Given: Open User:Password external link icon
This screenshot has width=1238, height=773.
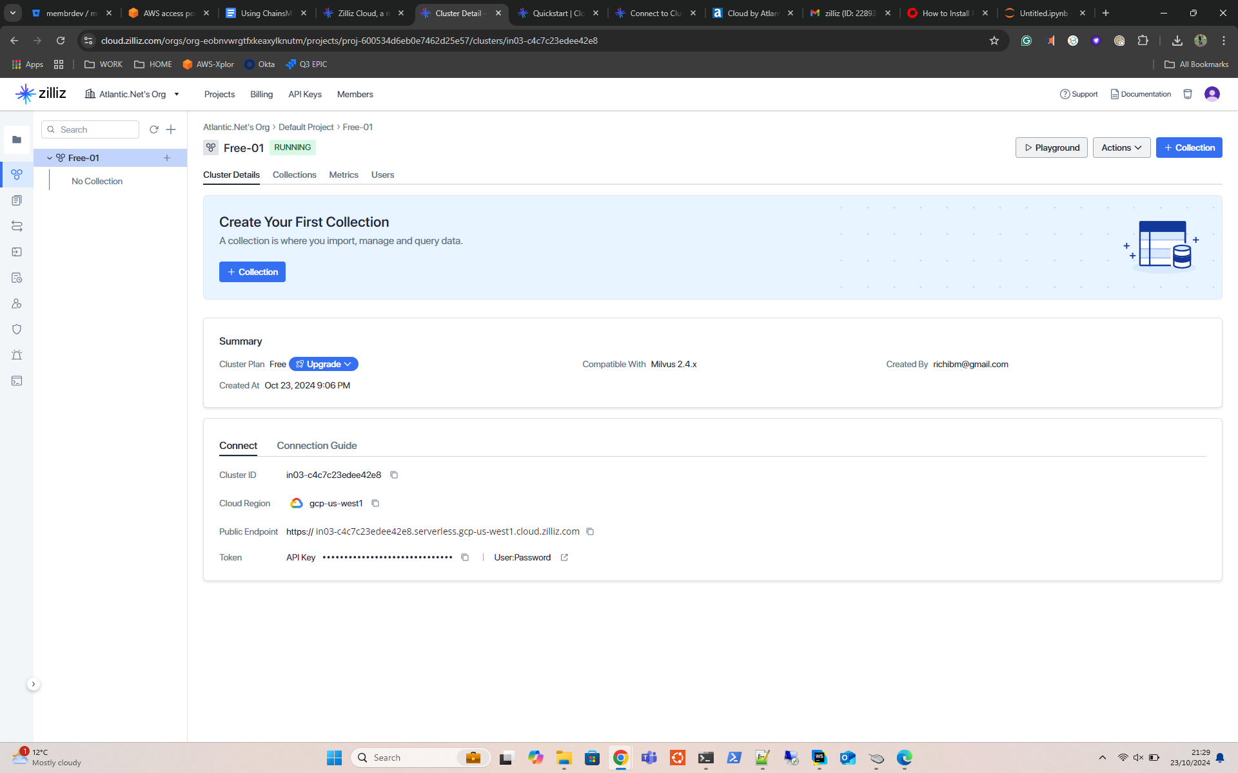Looking at the screenshot, I should tap(564, 557).
